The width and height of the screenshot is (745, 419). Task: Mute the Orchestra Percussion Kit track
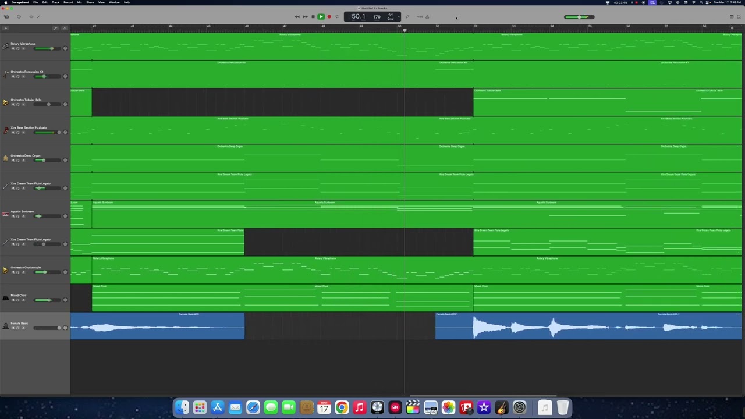coord(13,77)
